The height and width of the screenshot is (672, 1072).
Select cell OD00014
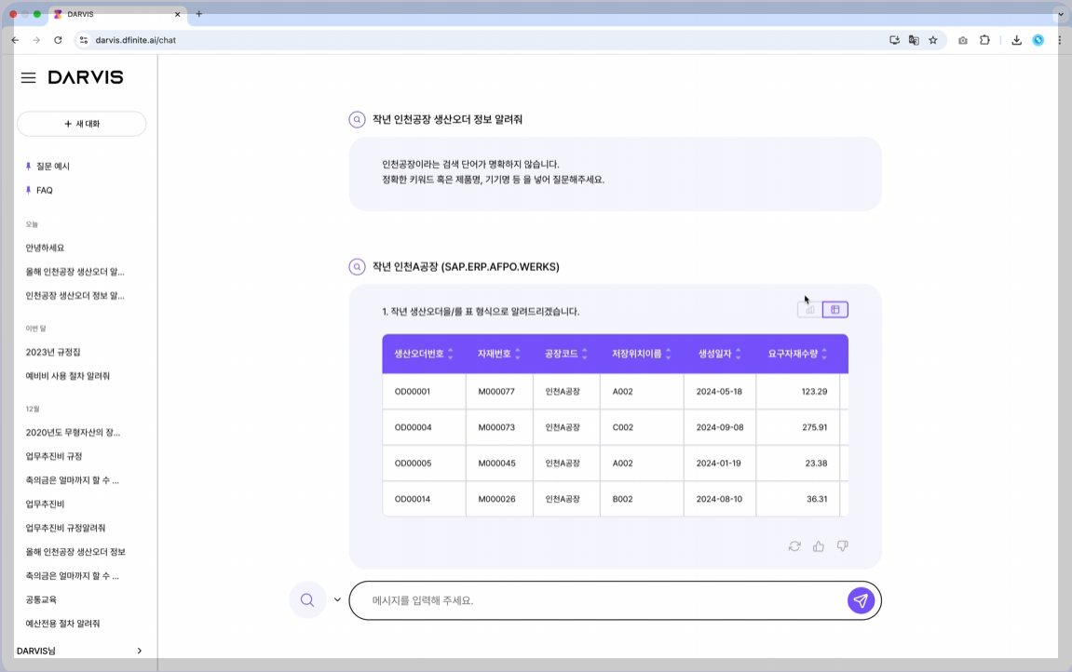click(424, 499)
